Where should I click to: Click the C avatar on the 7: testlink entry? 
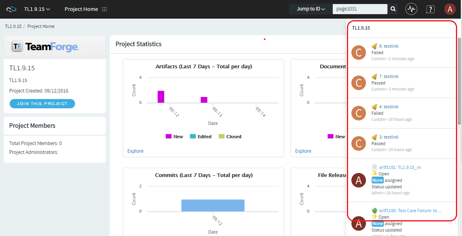[359, 83]
